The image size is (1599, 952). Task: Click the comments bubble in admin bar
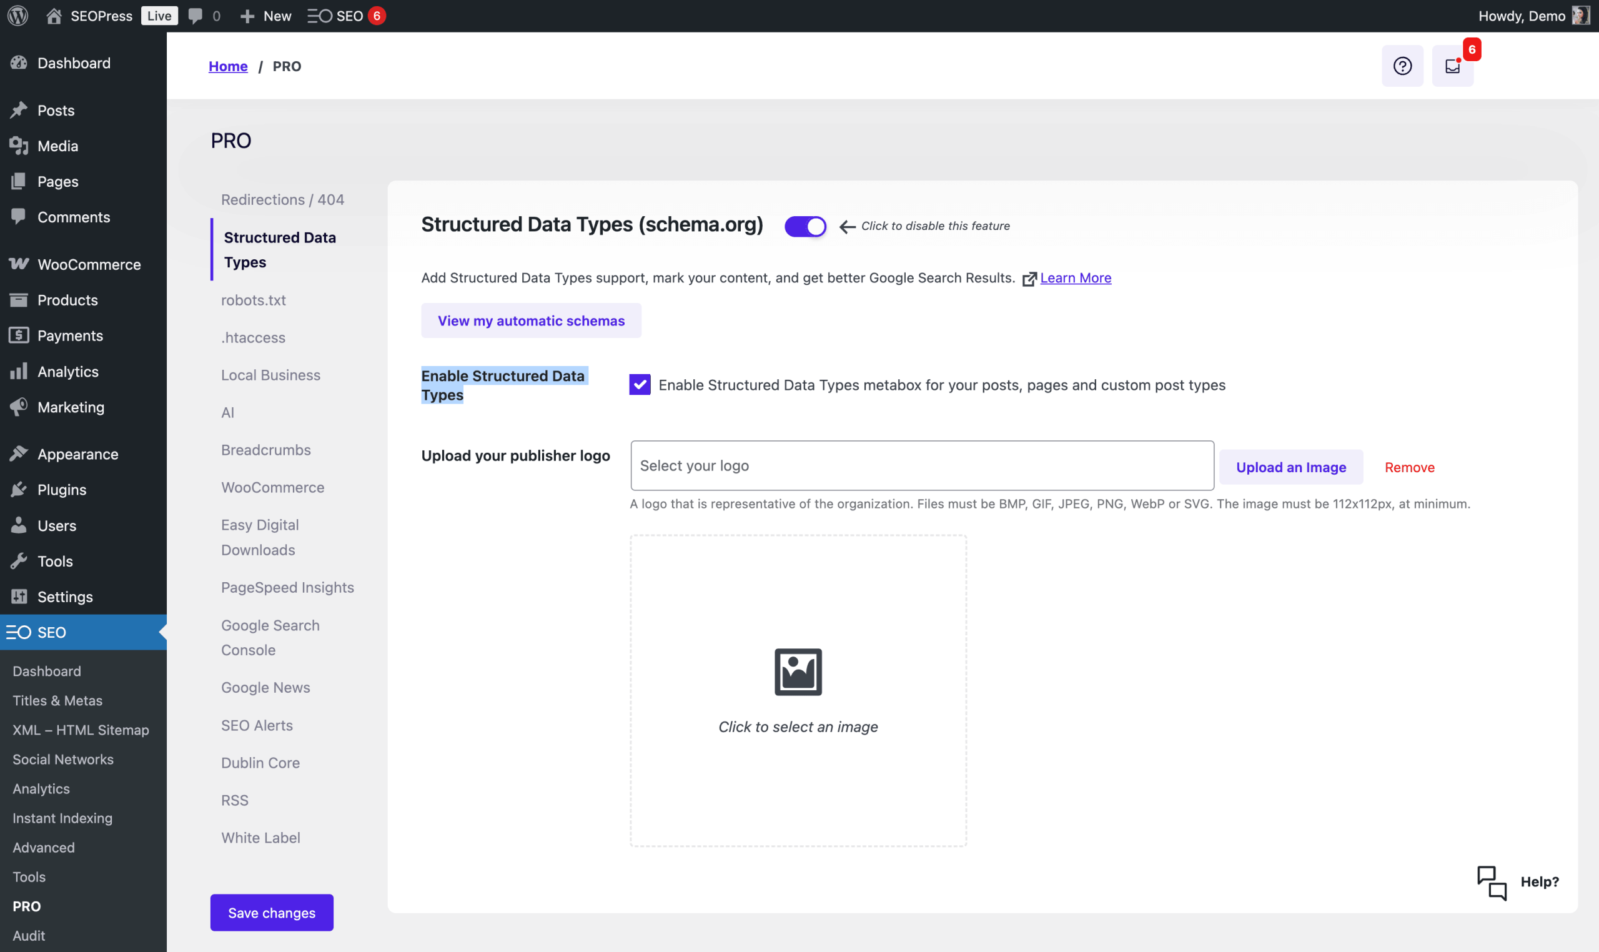point(196,16)
